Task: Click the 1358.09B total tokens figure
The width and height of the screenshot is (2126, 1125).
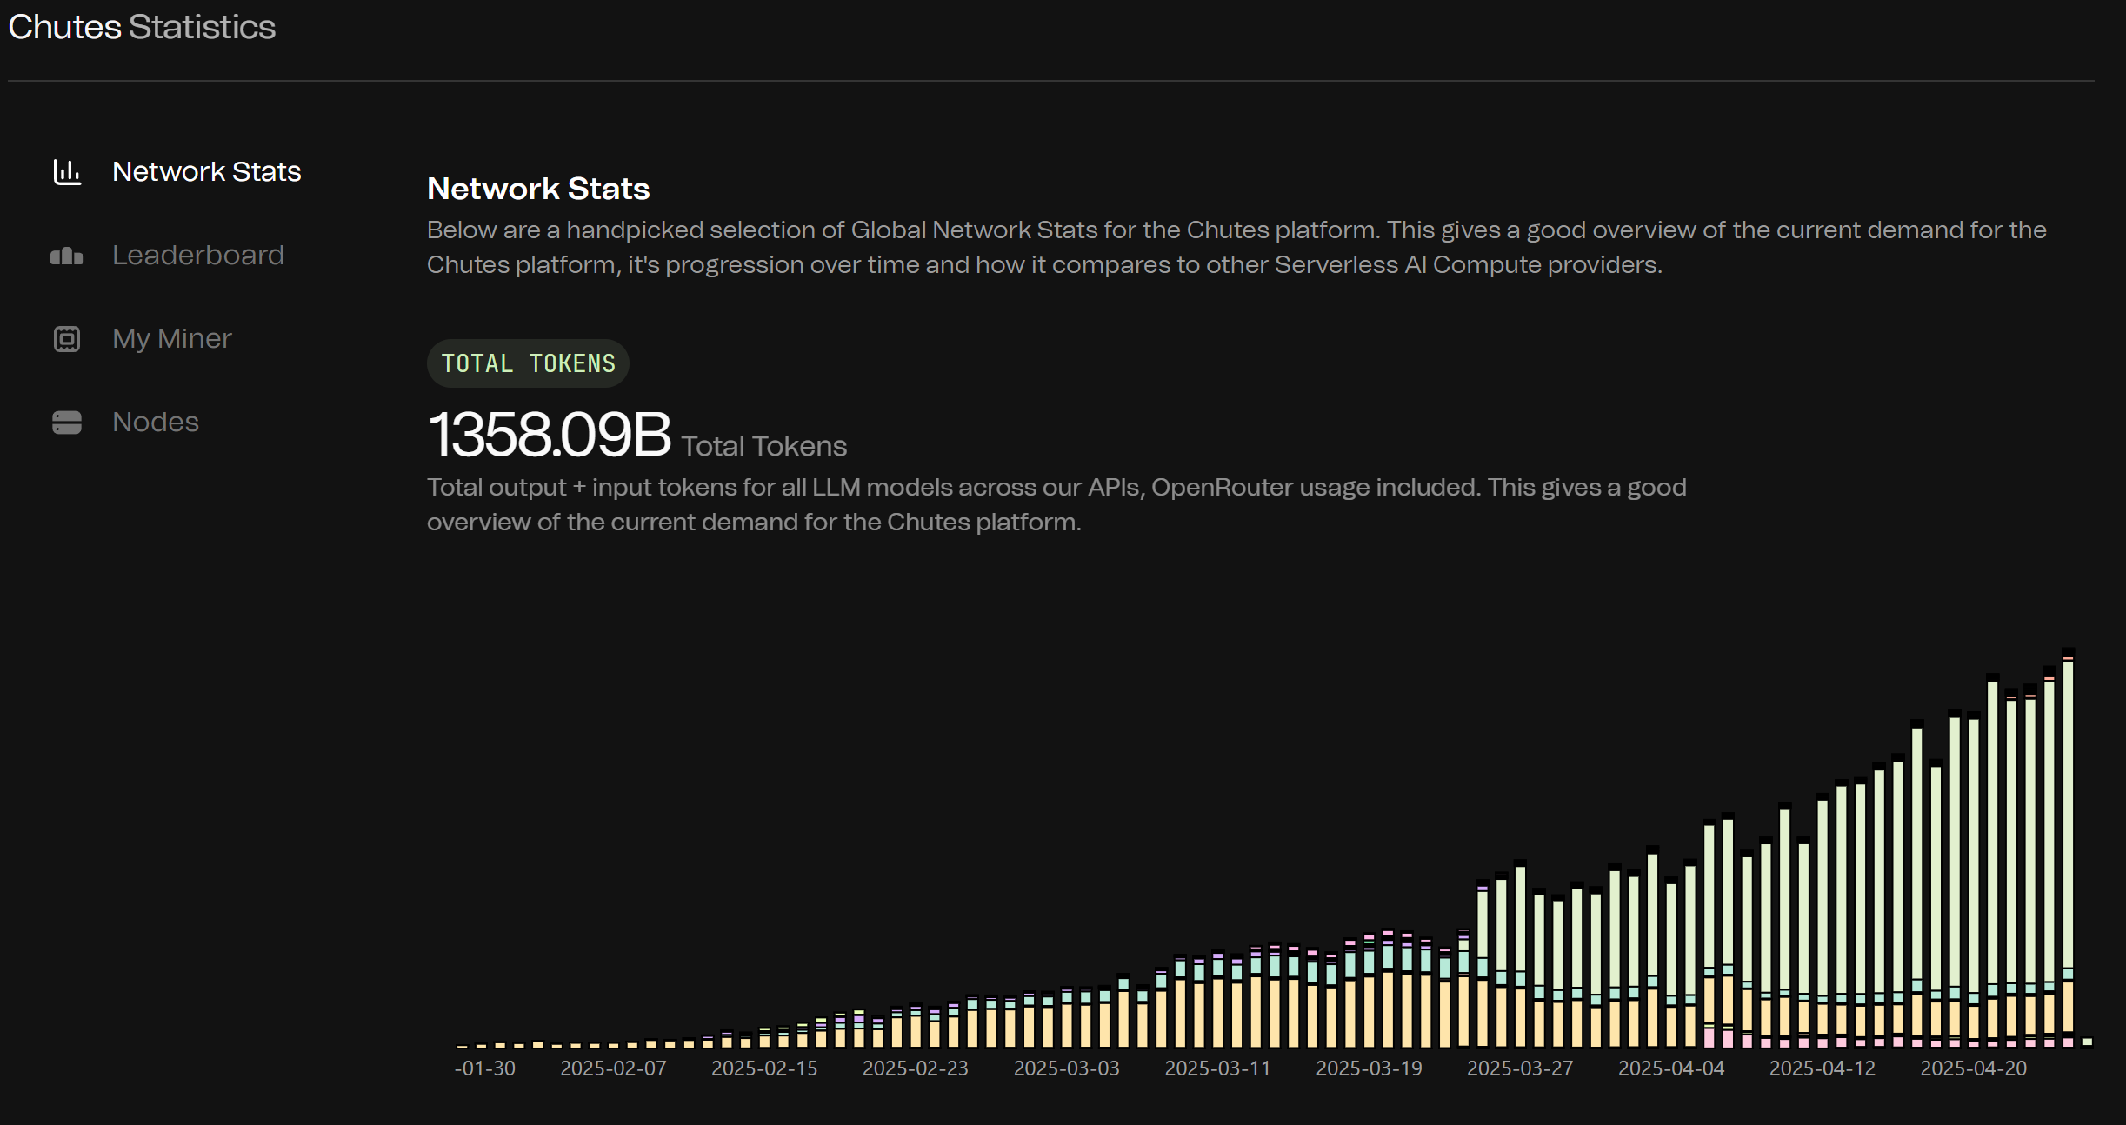Action: (x=549, y=435)
